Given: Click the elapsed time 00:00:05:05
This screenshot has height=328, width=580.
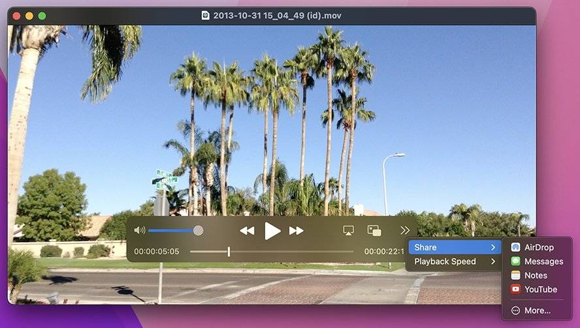Looking at the screenshot, I should click(157, 252).
